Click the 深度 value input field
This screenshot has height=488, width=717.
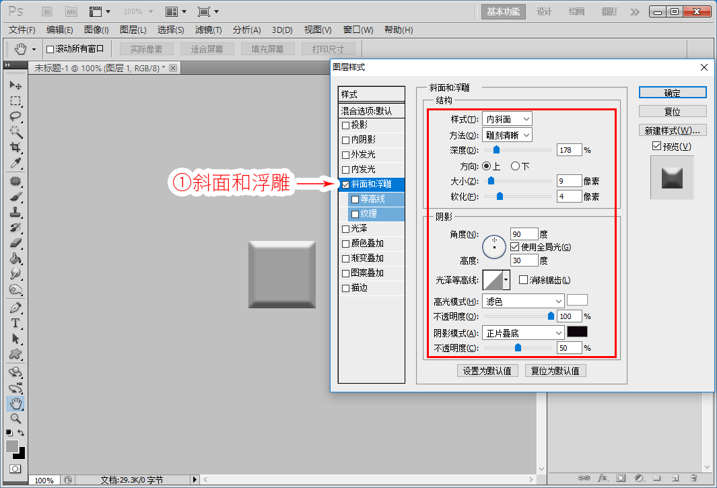tap(569, 150)
